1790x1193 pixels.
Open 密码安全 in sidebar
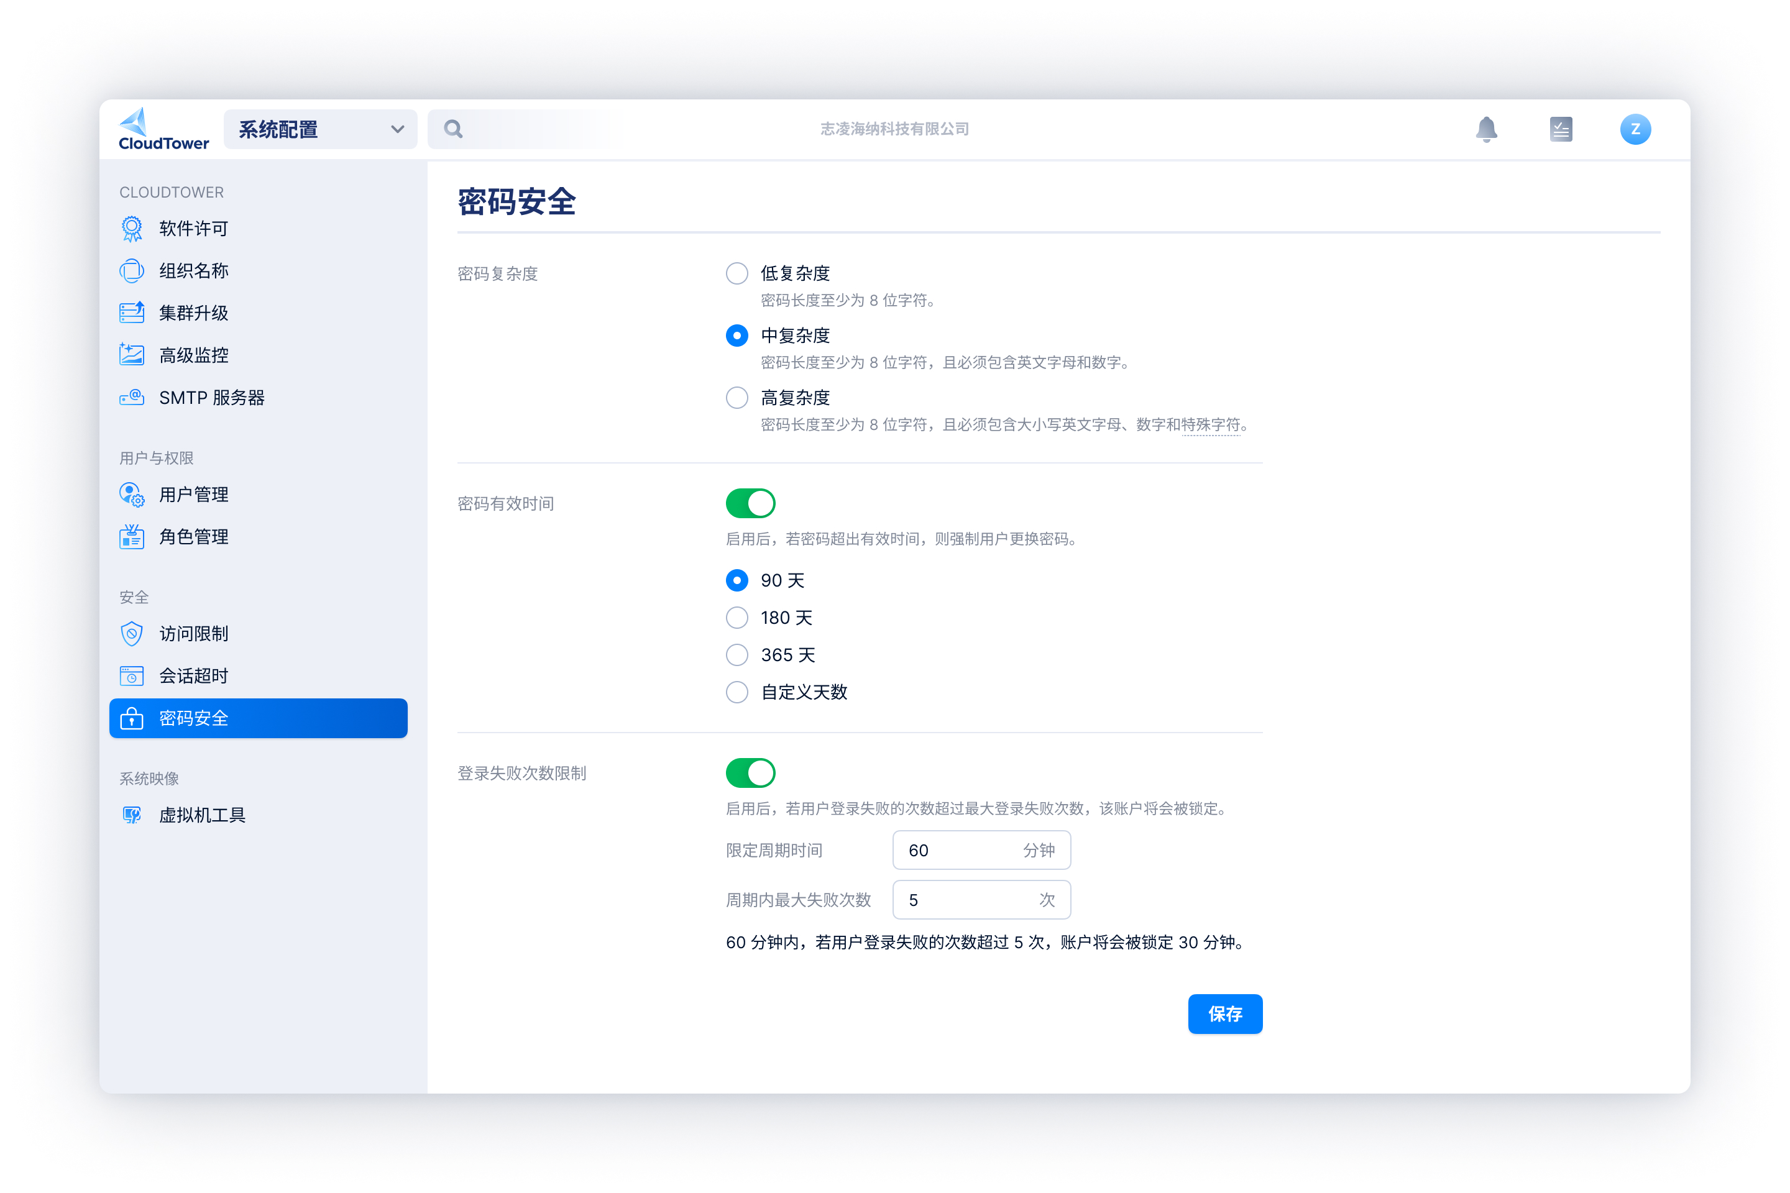259,718
